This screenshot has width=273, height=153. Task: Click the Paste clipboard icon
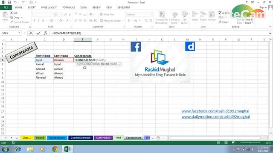click(x=5, y=15)
